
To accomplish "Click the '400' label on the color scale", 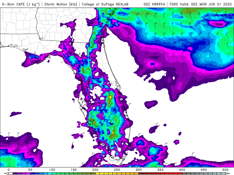I will pyautogui.click(x=182, y=170).
